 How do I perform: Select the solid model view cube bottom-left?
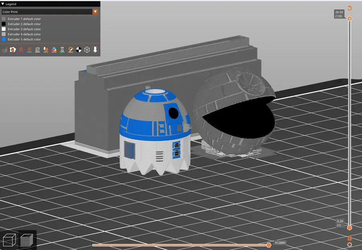(10, 240)
